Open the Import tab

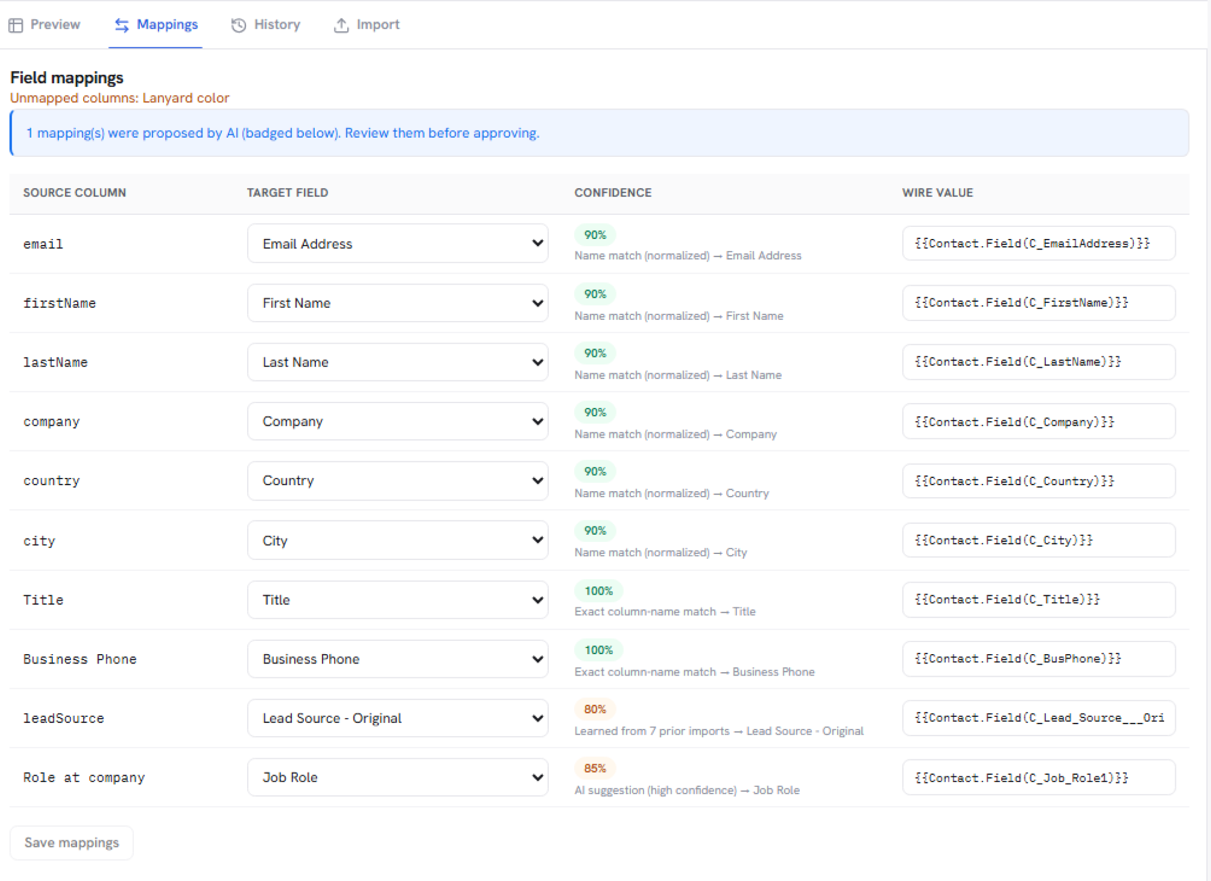[x=367, y=25]
